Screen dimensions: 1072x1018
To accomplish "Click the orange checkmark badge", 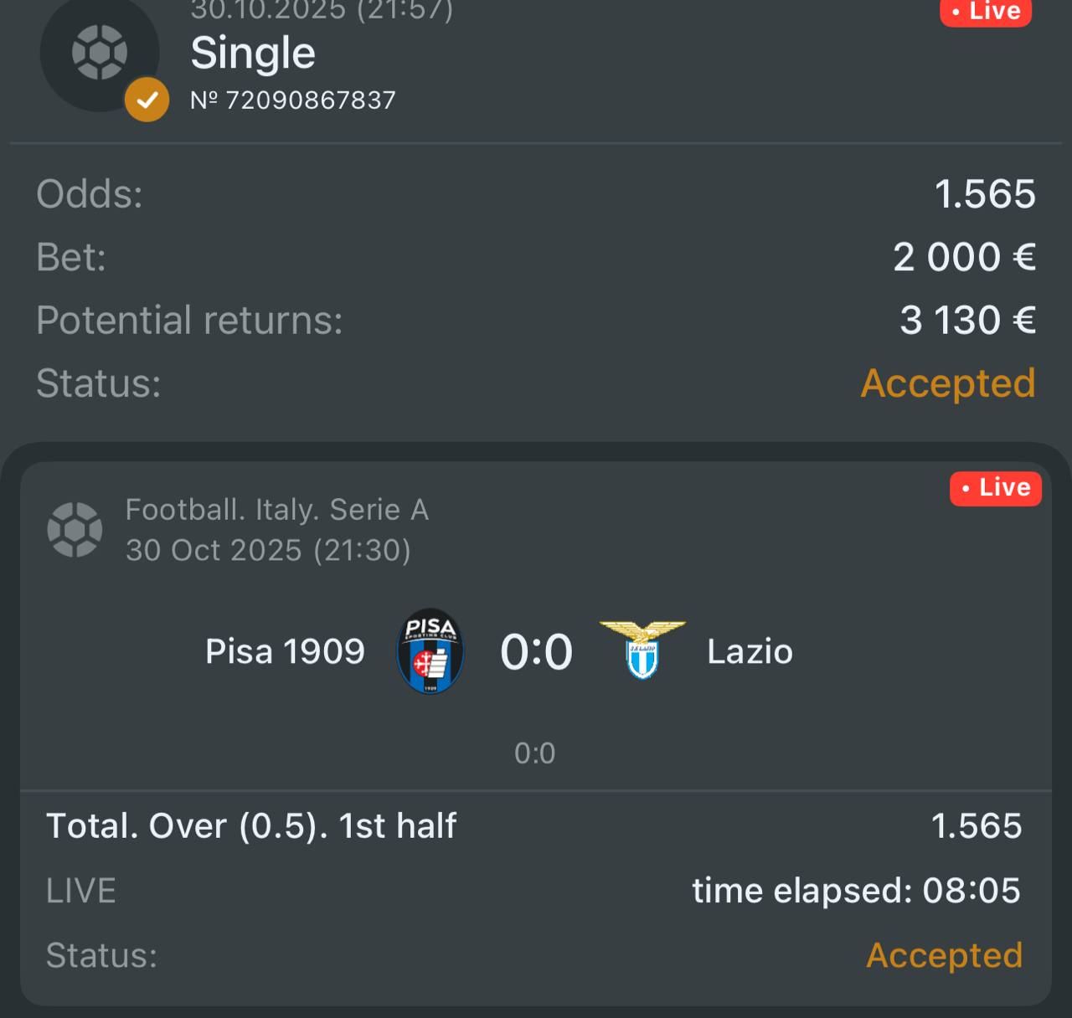I will tap(147, 100).
